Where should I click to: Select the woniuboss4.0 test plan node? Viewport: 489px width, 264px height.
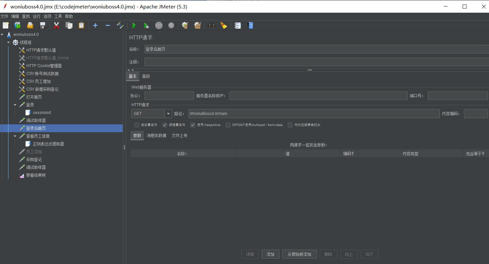[x=26, y=35]
